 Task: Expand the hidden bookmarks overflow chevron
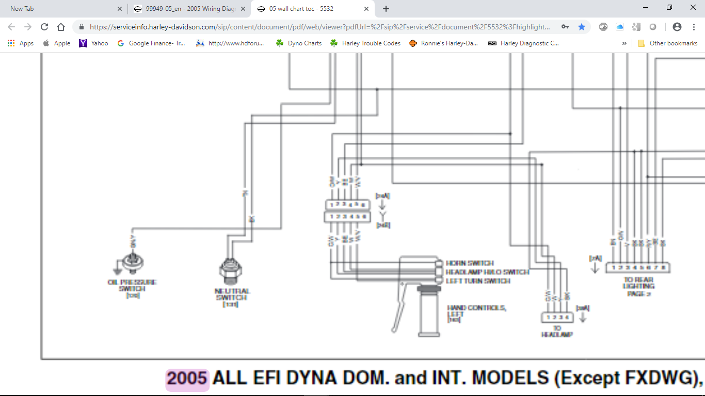pos(624,43)
